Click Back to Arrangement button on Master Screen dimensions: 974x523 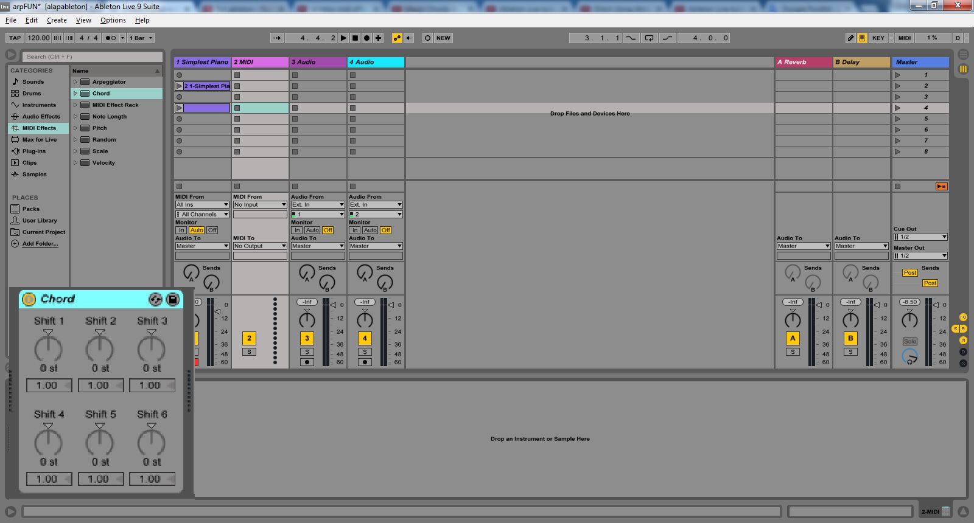941,187
